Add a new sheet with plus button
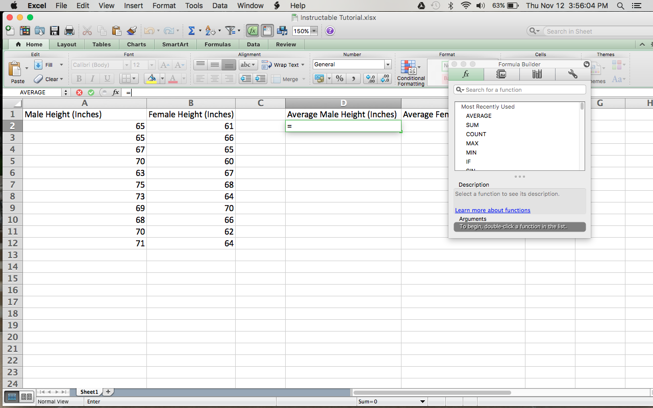 (108, 392)
